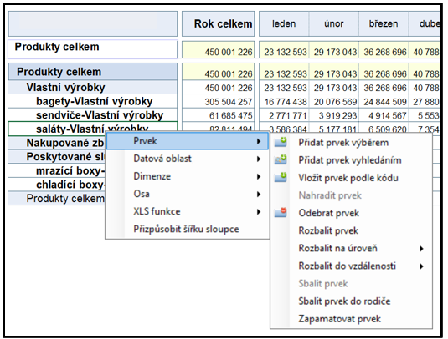Expand the Rozbalit do vzdálenosti arrow

[422, 266]
